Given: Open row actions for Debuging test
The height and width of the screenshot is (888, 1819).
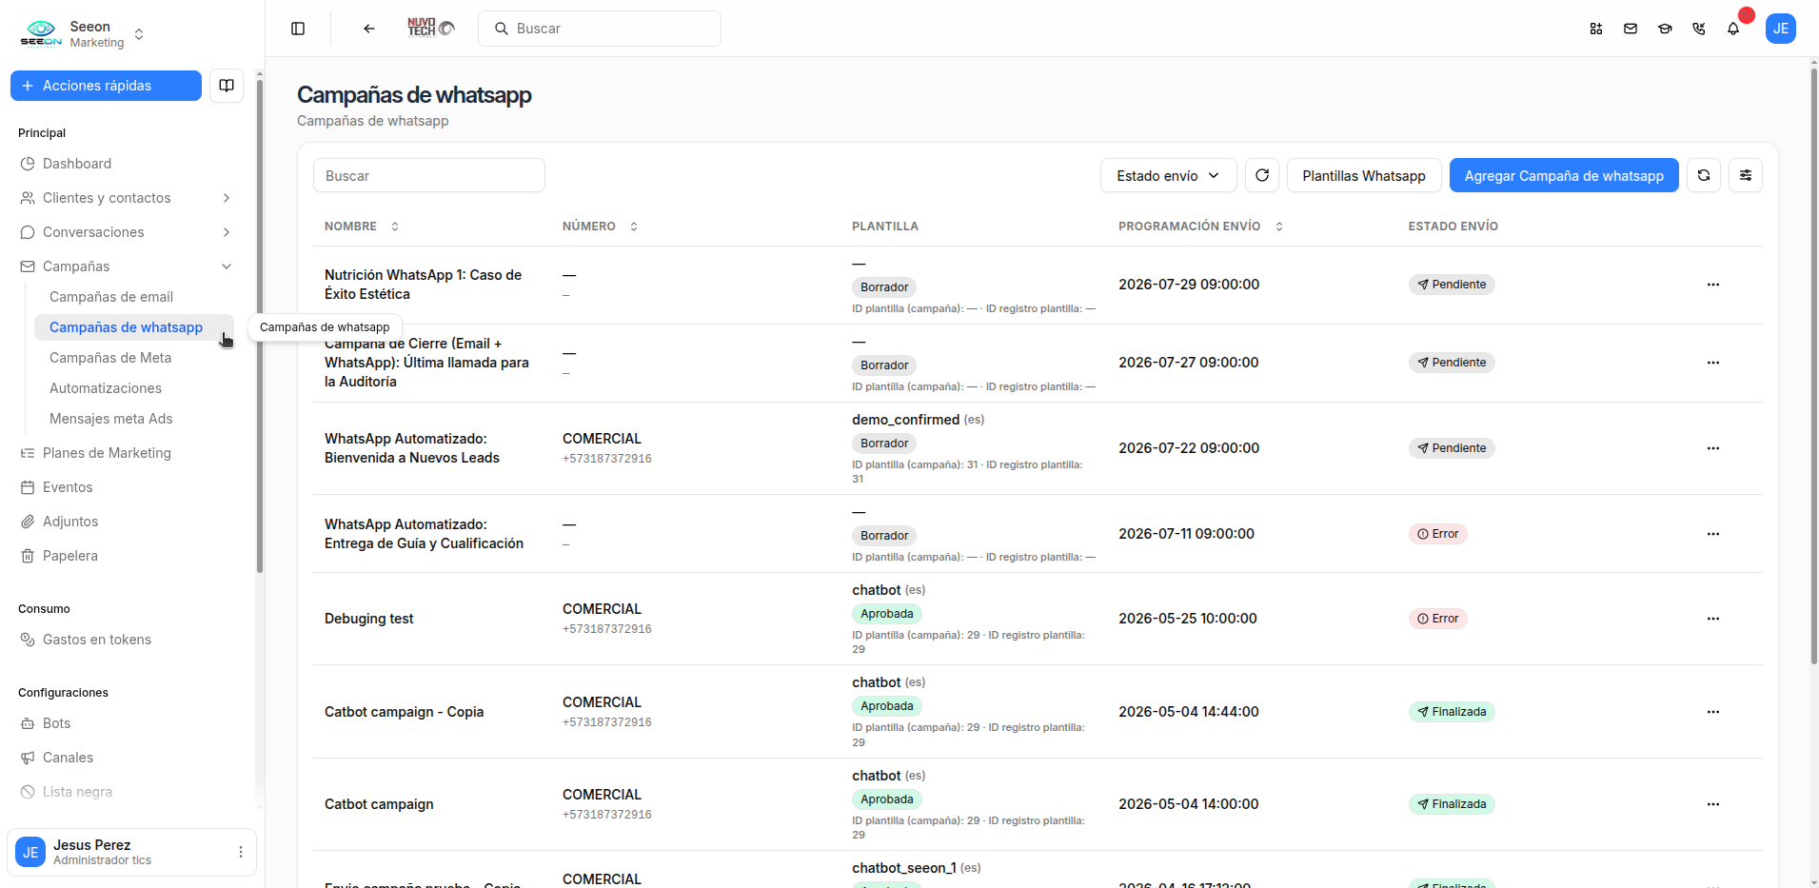Looking at the screenshot, I should click(x=1713, y=619).
